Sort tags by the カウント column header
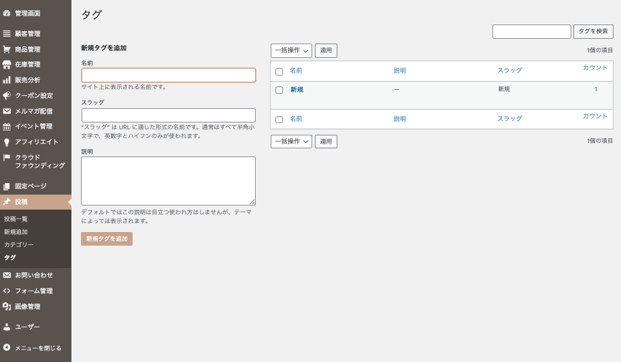Viewport: 621px width, 362px height. coord(595,68)
